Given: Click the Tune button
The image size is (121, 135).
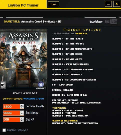Looking at the screenshot, I should pyautogui.click(x=53, y=4).
